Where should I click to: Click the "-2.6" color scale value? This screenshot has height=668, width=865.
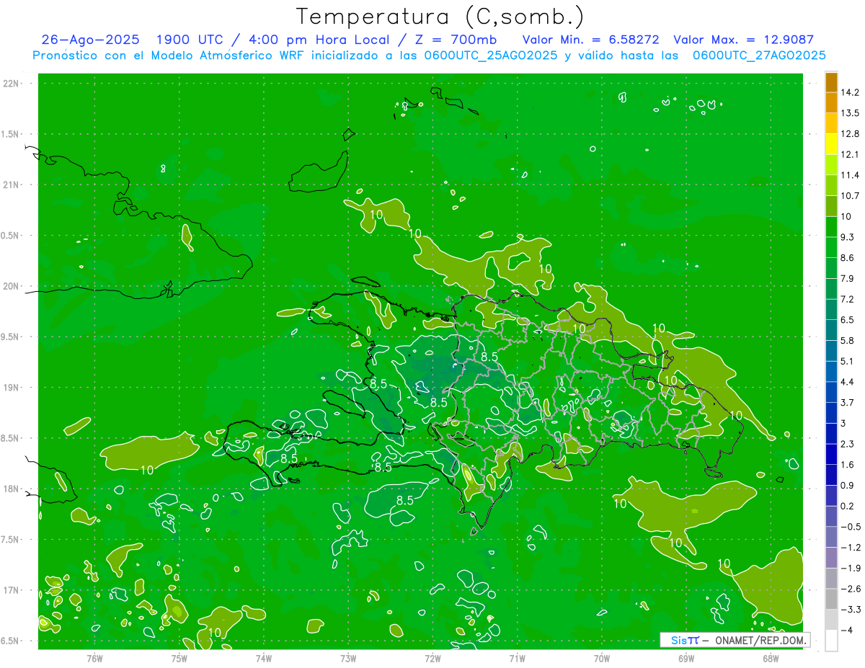[850, 589]
